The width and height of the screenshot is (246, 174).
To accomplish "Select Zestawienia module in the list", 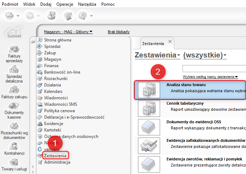I will click(55, 156).
